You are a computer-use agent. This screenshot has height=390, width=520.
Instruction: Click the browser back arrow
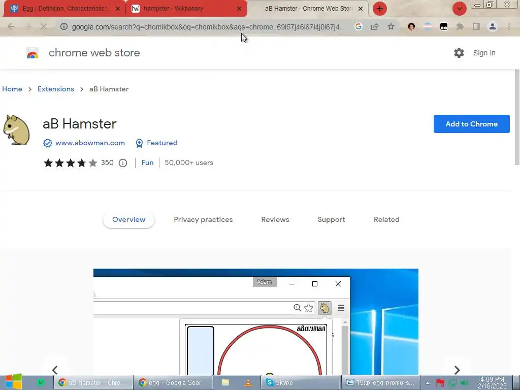click(11, 26)
